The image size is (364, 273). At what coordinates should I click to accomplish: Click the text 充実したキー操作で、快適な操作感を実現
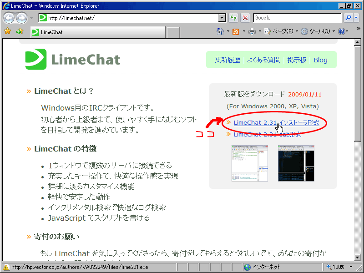(113, 176)
